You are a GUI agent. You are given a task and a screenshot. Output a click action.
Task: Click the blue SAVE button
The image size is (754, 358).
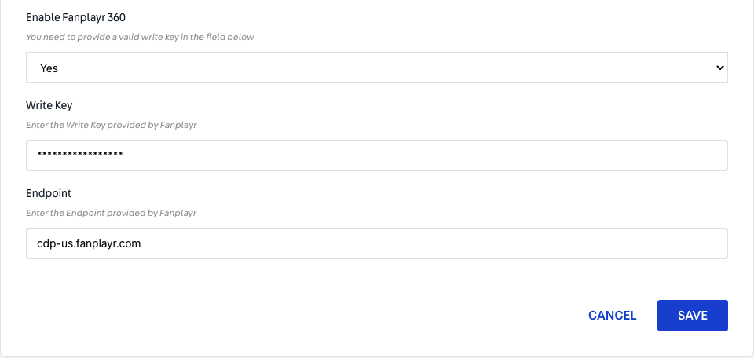(x=693, y=316)
